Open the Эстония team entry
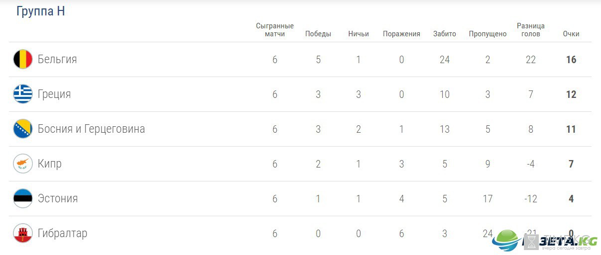The image size is (601, 255). 58,199
